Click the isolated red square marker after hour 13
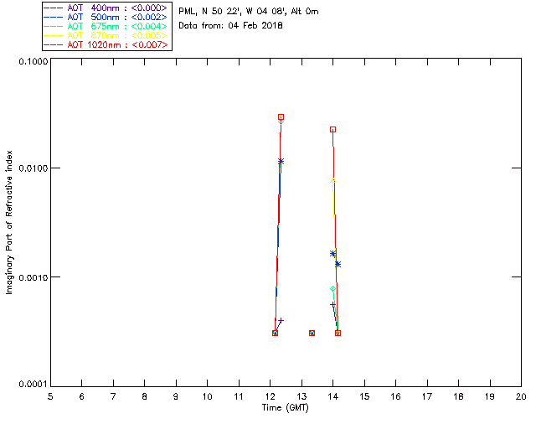 click(x=312, y=333)
